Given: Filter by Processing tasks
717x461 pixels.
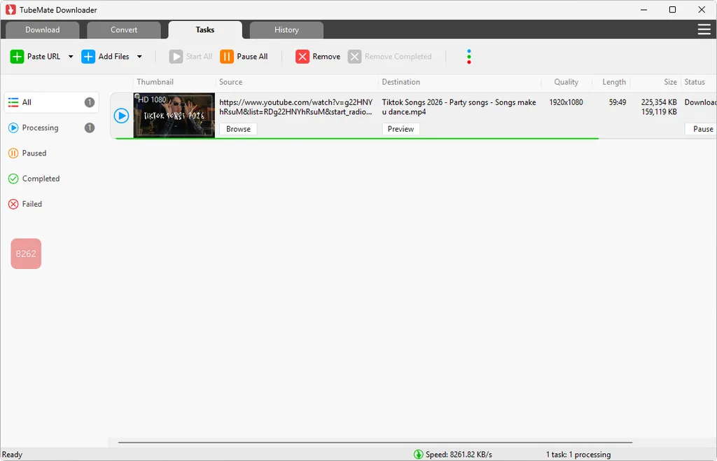Looking at the screenshot, I should coord(51,128).
